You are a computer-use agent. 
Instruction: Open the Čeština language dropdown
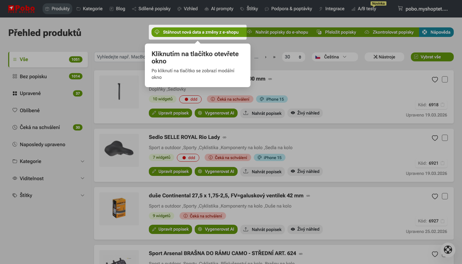pyautogui.click(x=335, y=57)
